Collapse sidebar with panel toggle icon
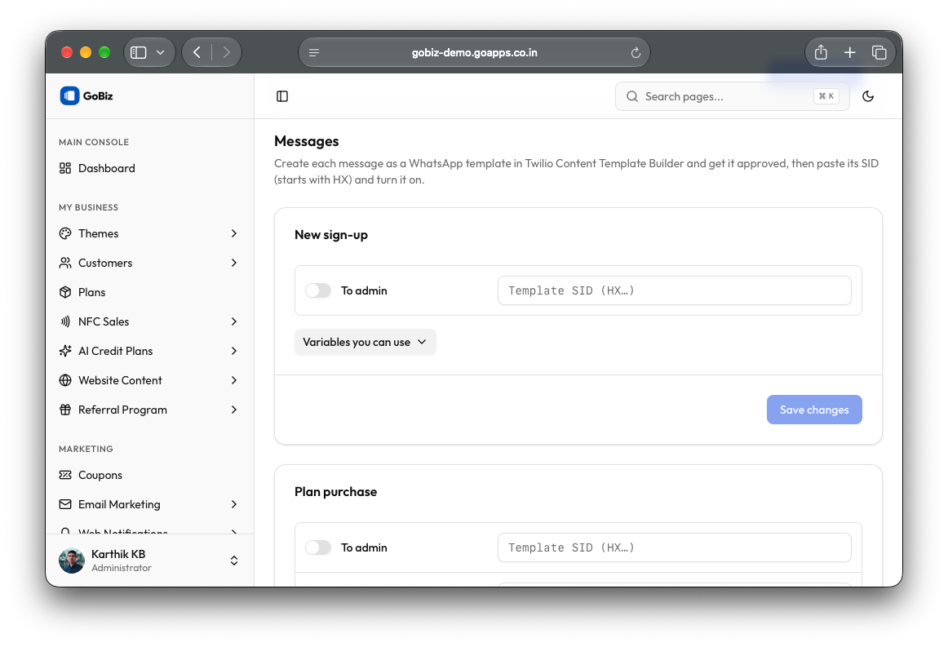The width and height of the screenshot is (948, 647). 282,96
